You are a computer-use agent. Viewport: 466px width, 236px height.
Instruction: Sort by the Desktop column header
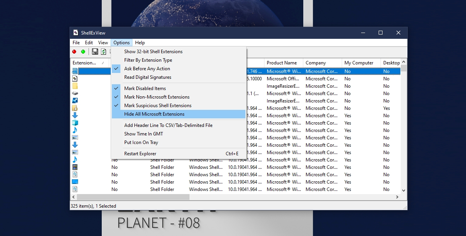(391, 63)
